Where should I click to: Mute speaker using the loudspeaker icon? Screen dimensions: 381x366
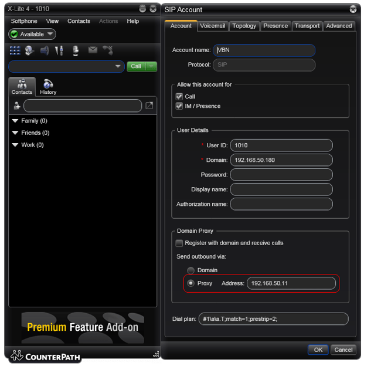pyautogui.click(x=45, y=50)
